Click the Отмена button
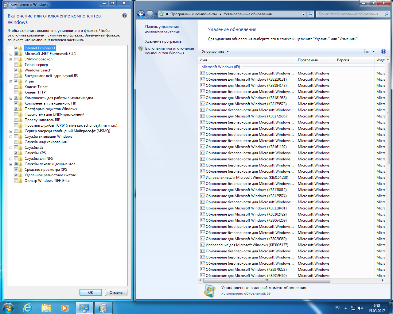393x314 pixels. click(116, 292)
